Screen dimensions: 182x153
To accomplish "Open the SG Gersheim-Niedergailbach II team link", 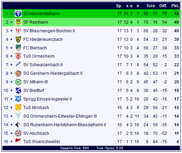I will pyautogui.click(x=53, y=73).
